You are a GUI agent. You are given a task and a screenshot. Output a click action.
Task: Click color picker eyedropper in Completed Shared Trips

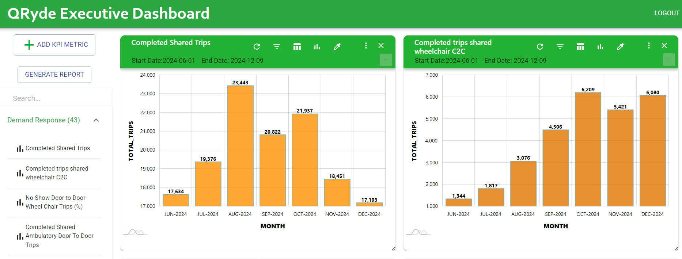pos(337,46)
